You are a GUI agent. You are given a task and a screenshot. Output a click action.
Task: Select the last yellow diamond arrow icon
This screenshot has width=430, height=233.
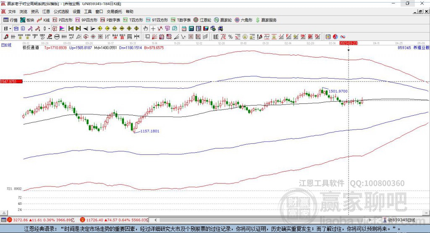point(136,29)
